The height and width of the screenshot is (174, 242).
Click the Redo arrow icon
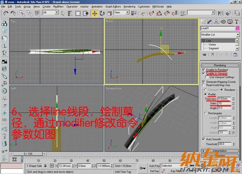[13, 13]
